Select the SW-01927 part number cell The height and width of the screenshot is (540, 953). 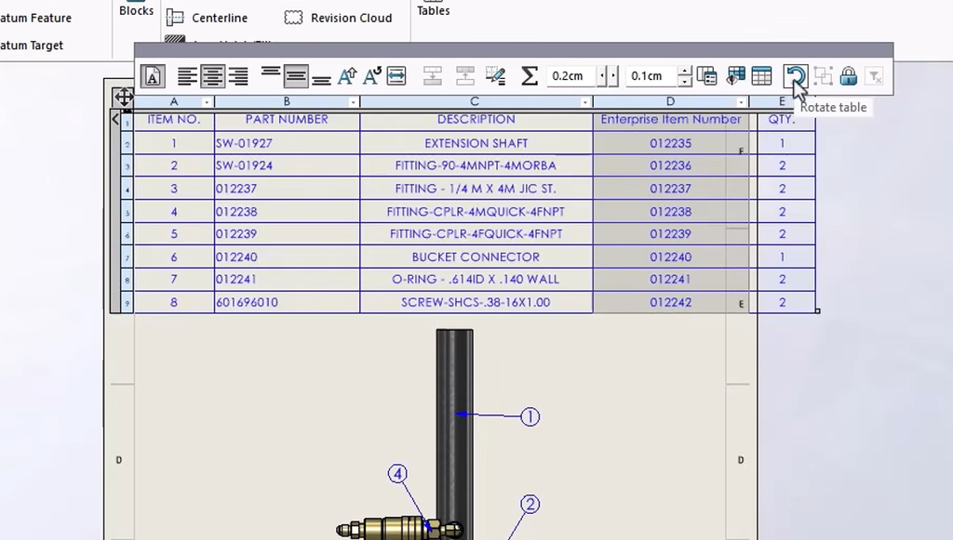287,143
